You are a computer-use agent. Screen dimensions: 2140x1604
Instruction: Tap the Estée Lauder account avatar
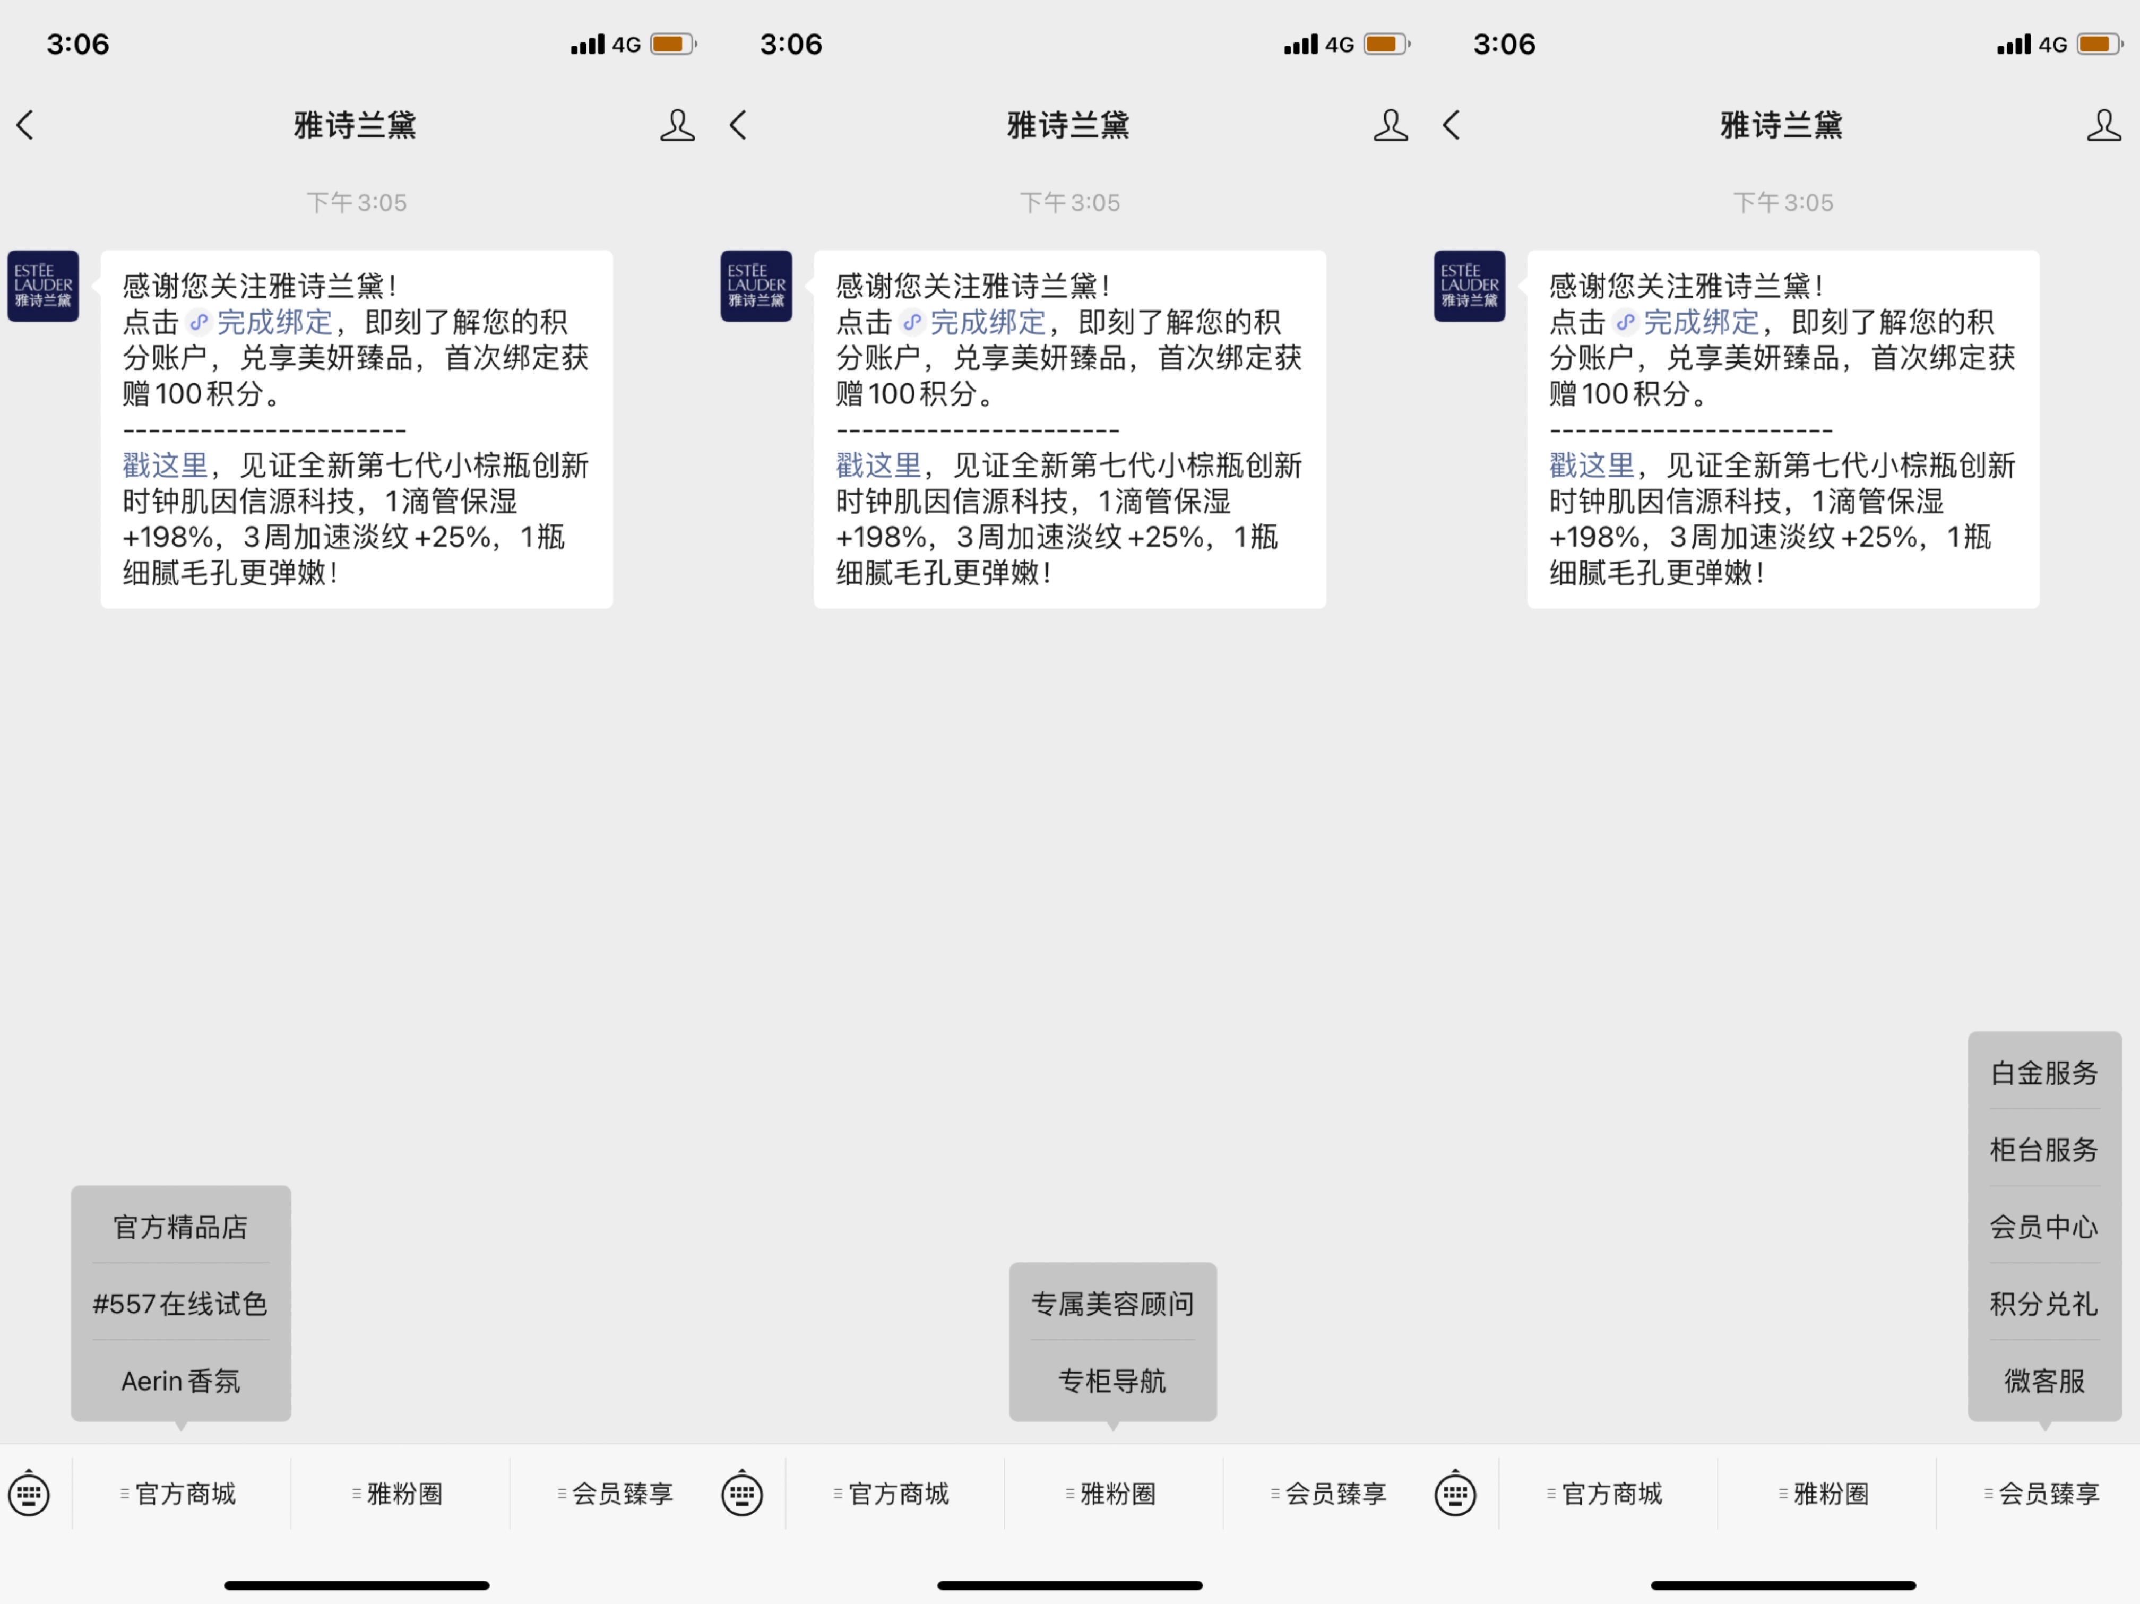[42, 286]
